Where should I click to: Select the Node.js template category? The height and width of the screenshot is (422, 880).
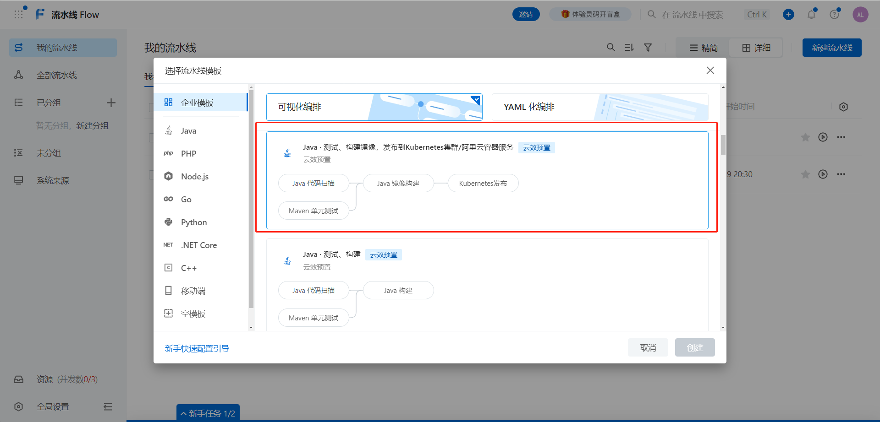(x=201, y=177)
